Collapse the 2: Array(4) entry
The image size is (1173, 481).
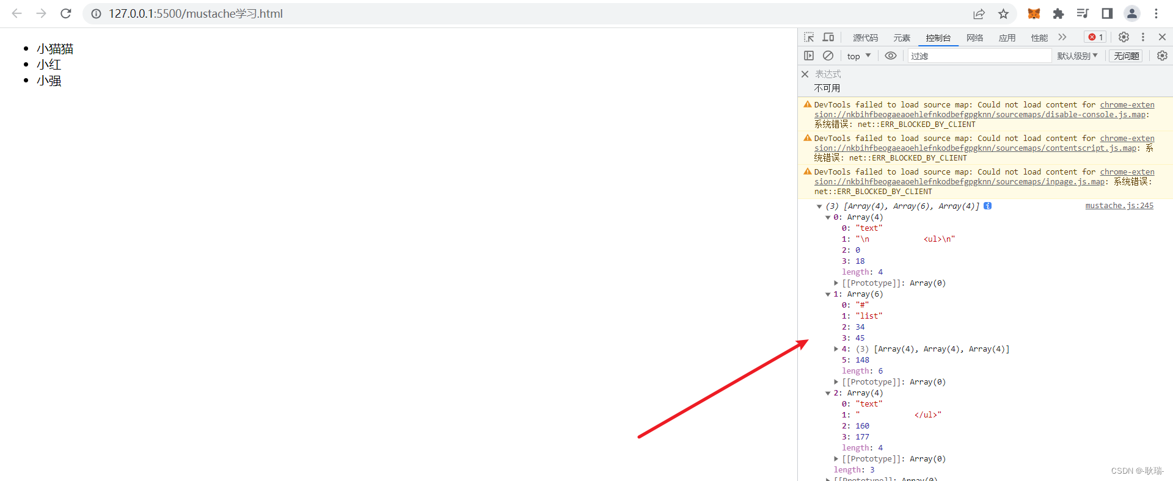tap(828, 393)
